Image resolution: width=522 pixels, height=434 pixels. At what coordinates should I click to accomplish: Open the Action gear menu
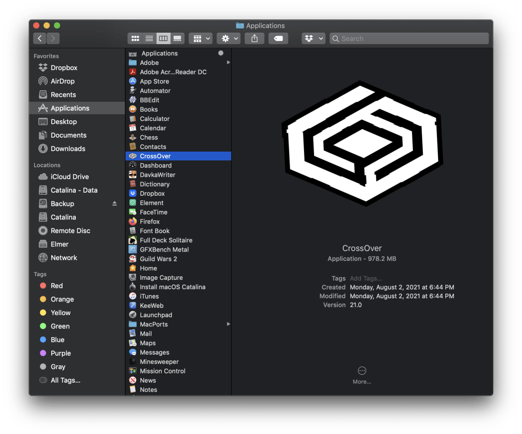point(228,38)
